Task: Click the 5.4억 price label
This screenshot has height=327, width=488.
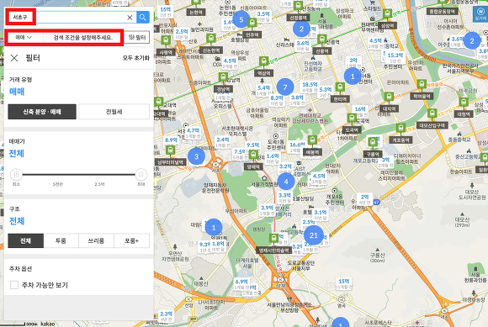Action: pyautogui.click(x=263, y=90)
